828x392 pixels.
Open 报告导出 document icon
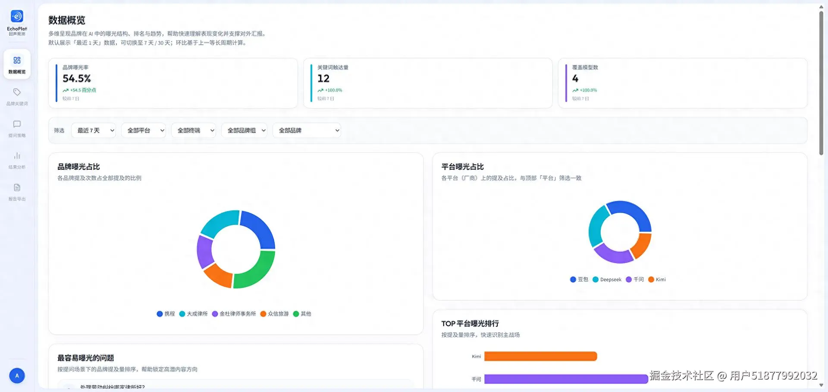click(x=17, y=188)
